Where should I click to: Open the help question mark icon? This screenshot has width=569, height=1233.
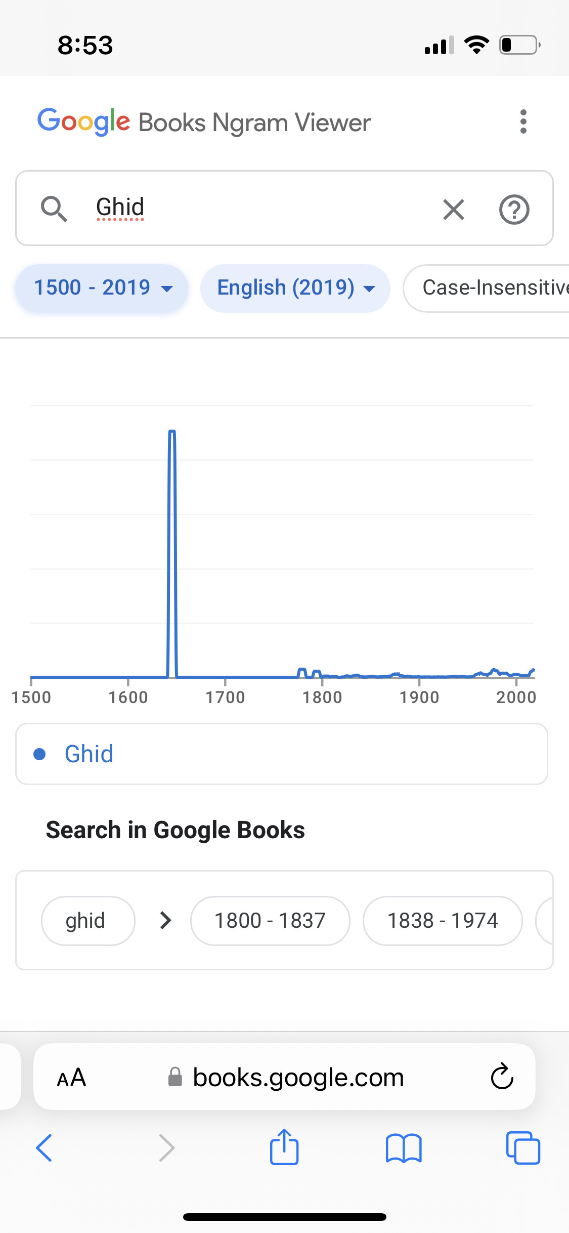(x=514, y=209)
